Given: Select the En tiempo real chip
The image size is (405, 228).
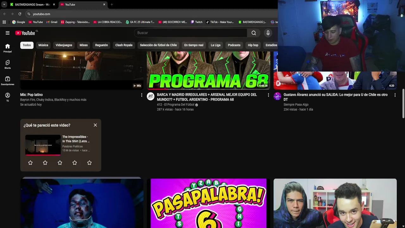Looking at the screenshot, I should point(194,45).
